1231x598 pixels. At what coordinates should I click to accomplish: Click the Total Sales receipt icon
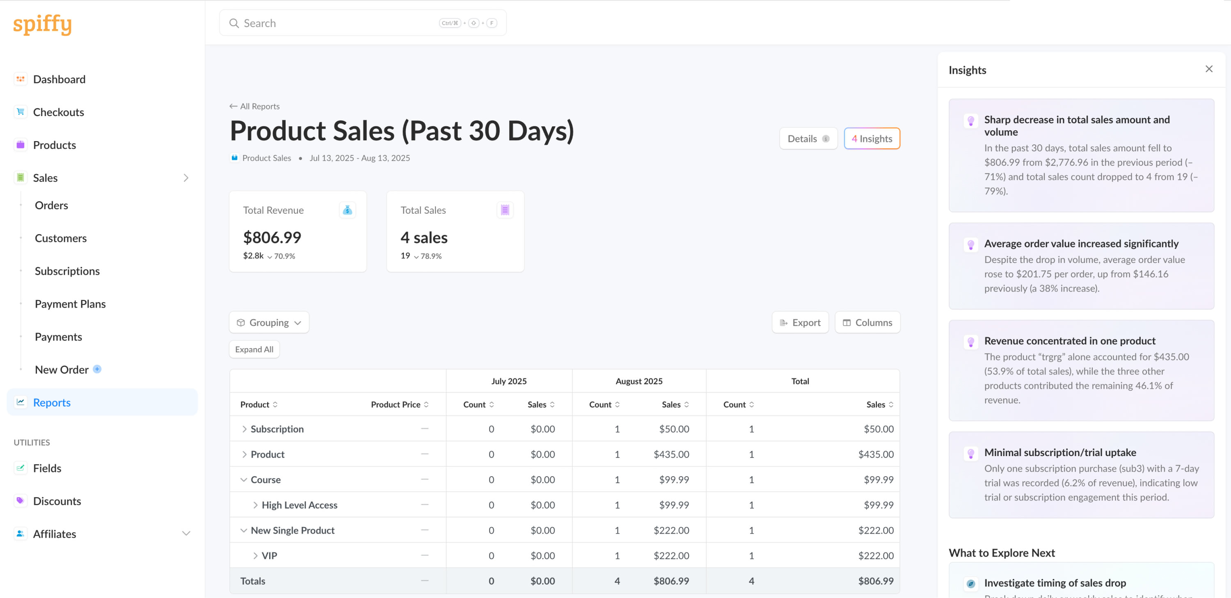tap(505, 210)
